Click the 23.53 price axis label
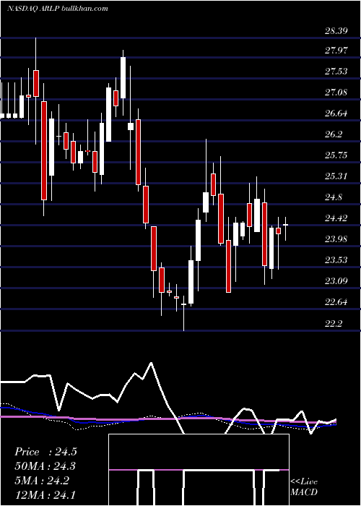The width and height of the screenshot is (361, 506). 336,260
